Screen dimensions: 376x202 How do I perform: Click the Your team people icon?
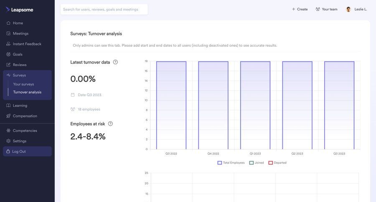(x=318, y=9)
